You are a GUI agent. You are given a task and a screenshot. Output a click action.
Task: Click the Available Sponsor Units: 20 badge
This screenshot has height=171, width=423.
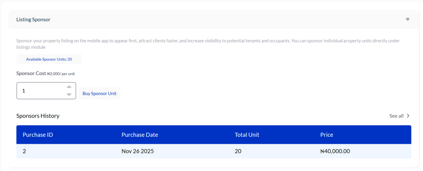[x=49, y=59]
